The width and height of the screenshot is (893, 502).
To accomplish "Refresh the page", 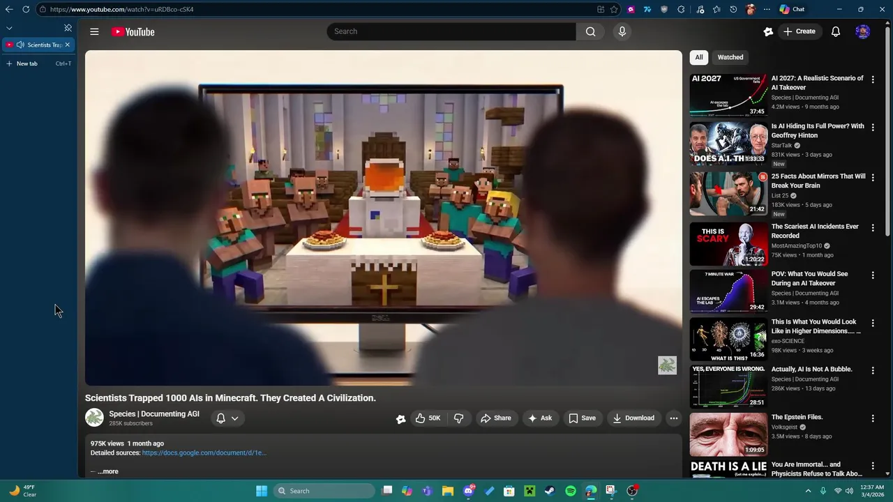I will pyautogui.click(x=26, y=9).
